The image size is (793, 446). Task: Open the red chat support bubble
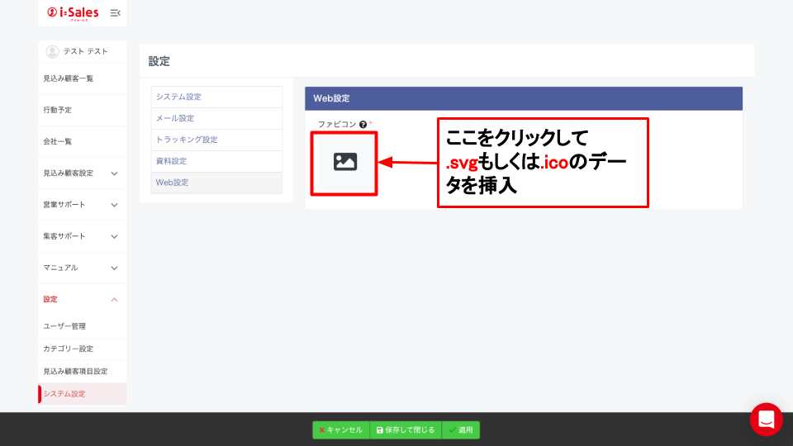(766, 420)
